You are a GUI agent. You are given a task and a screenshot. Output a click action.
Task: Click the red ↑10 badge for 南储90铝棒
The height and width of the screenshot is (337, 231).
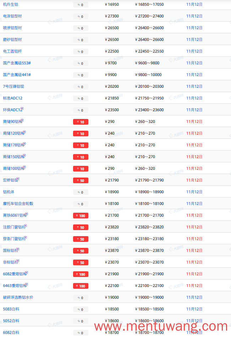[x=81, y=122]
